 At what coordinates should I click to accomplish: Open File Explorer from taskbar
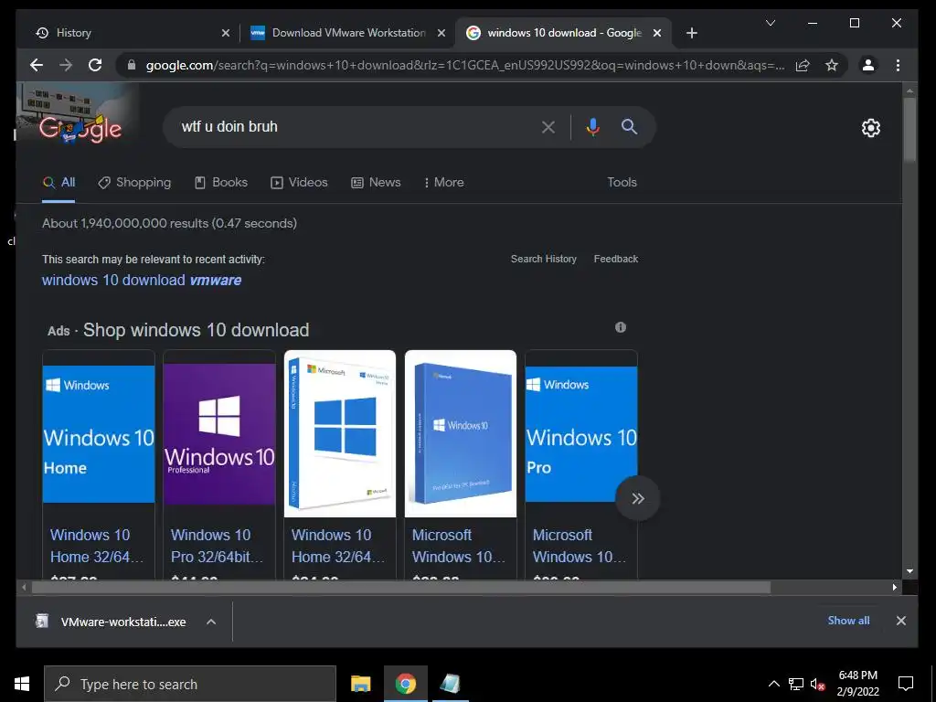360,684
